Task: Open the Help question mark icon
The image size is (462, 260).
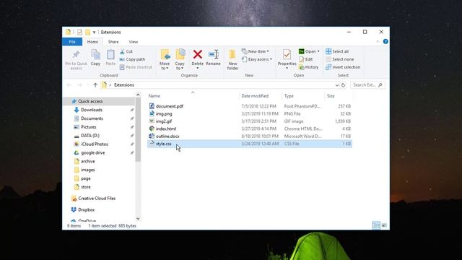Action: tap(385, 42)
